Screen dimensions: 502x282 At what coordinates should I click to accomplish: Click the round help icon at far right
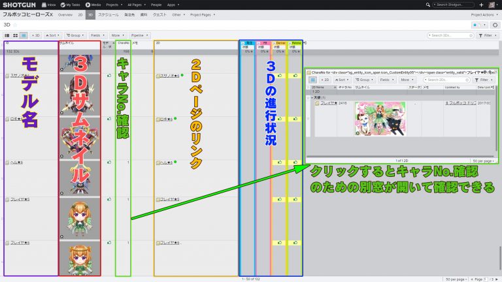pyautogui.click(x=495, y=25)
